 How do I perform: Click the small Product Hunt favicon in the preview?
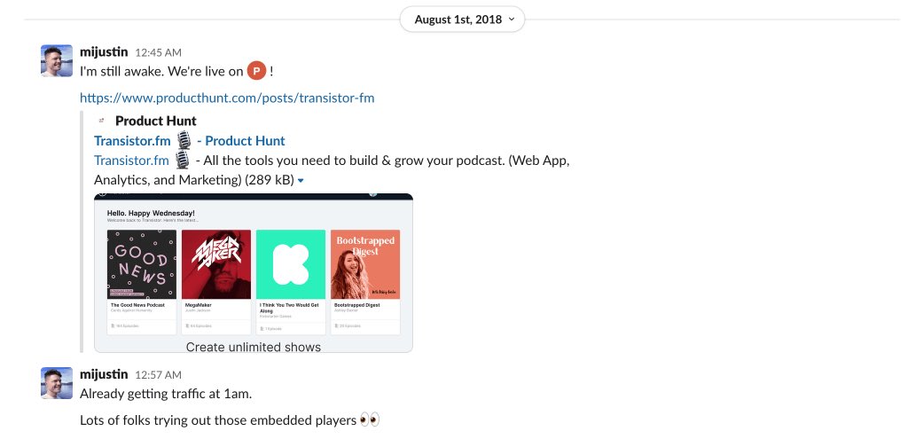click(101, 121)
